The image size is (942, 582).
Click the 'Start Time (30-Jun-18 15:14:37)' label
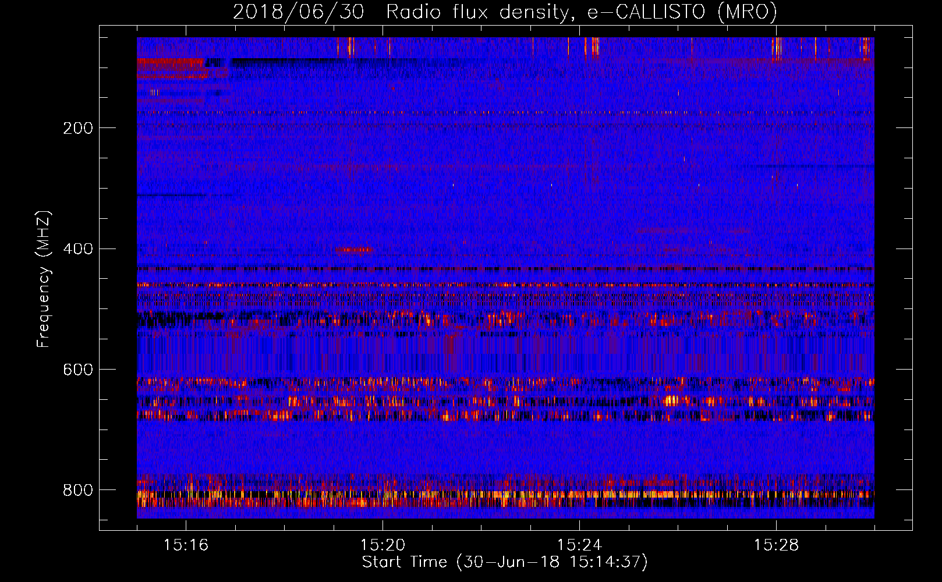click(505, 562)
